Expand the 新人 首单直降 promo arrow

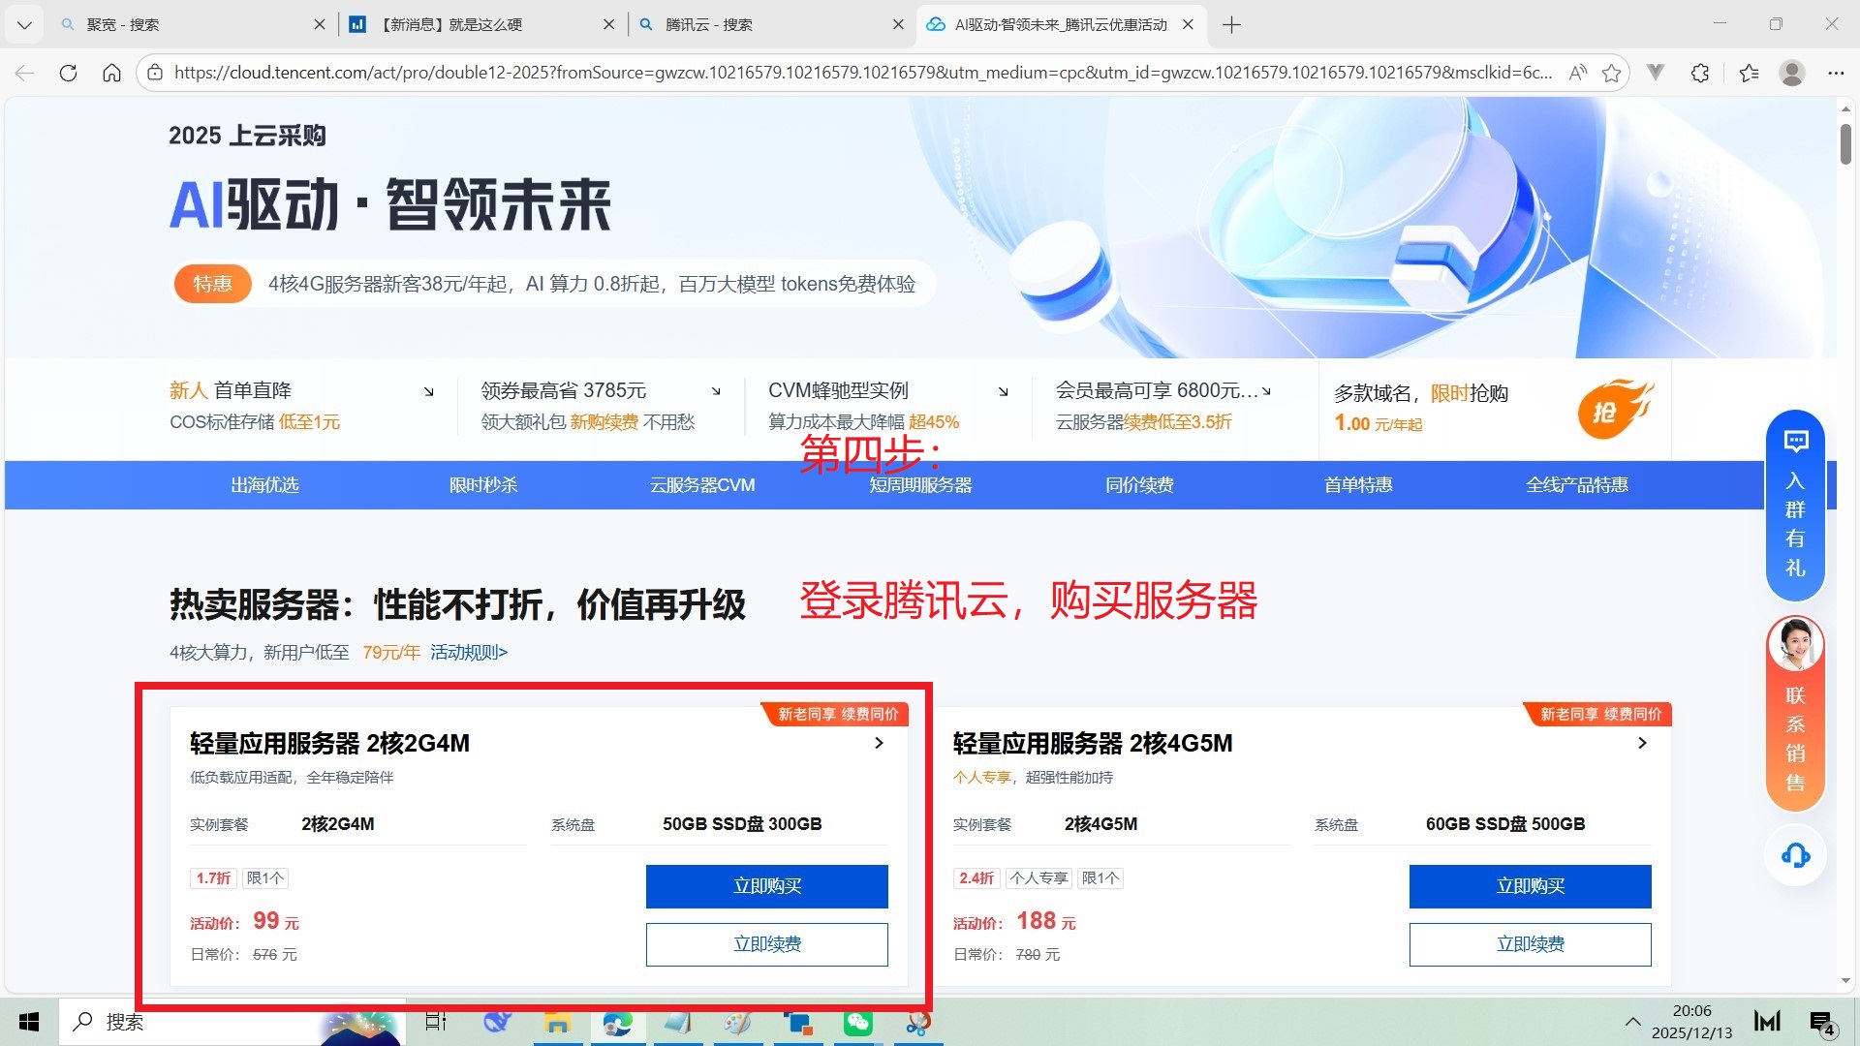pyautogui.click(x=428, y=391)
